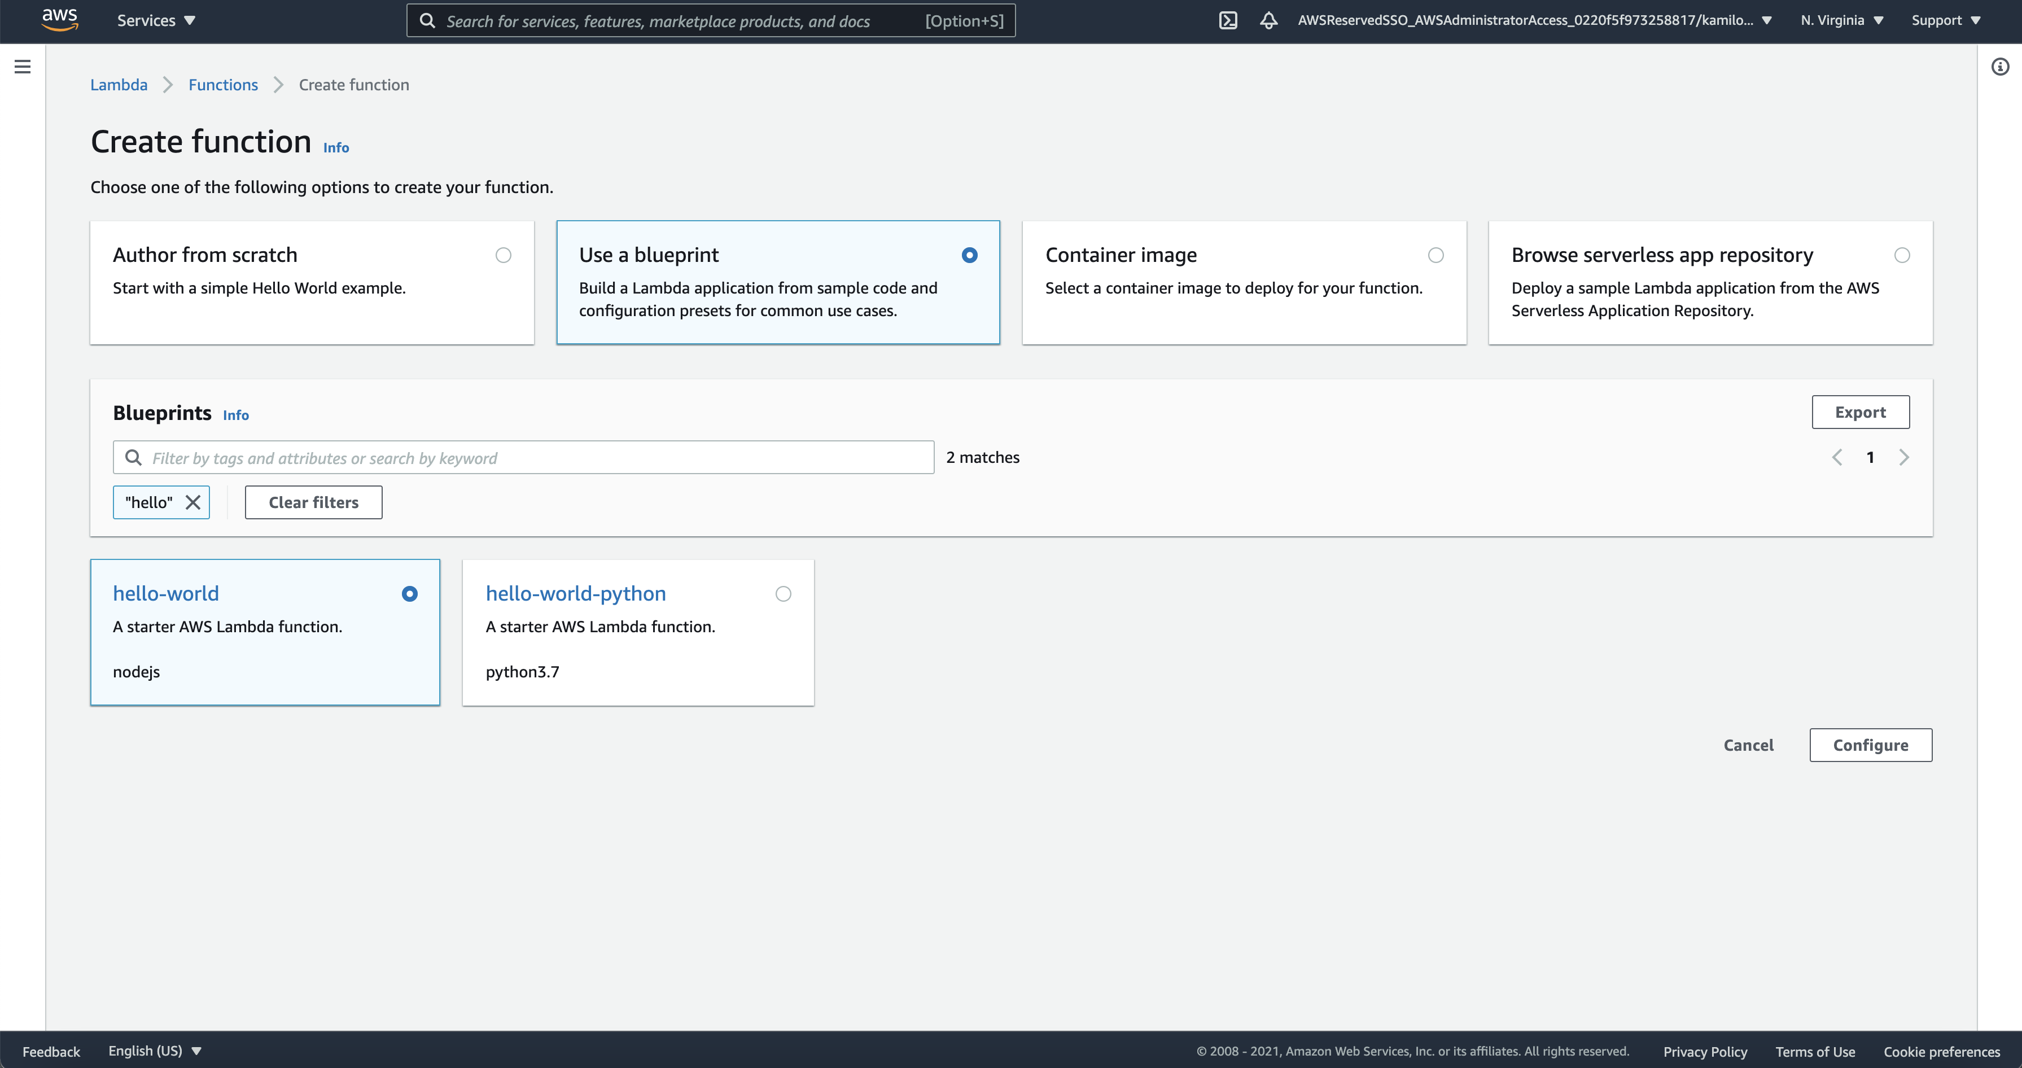2022x1068 pixels.
Task: Open the N. Virginia region dropdown
Action: click(1841, 20)
